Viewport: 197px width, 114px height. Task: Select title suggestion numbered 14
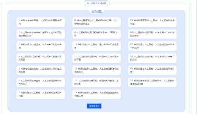[96, 94]
